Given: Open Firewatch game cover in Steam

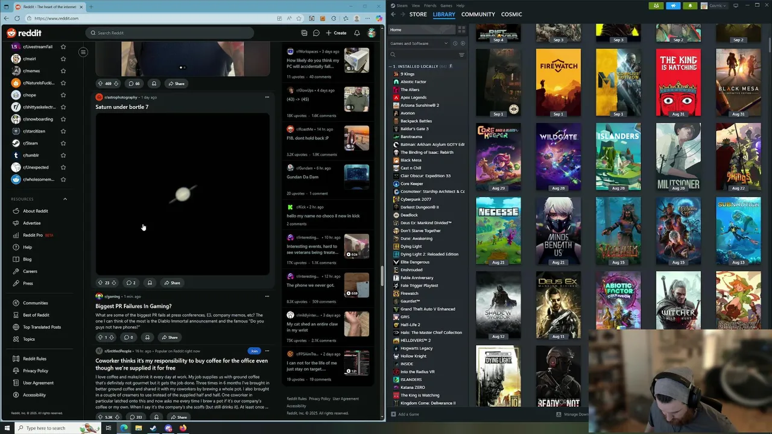Looking at the screenshot, I should 558,83.
